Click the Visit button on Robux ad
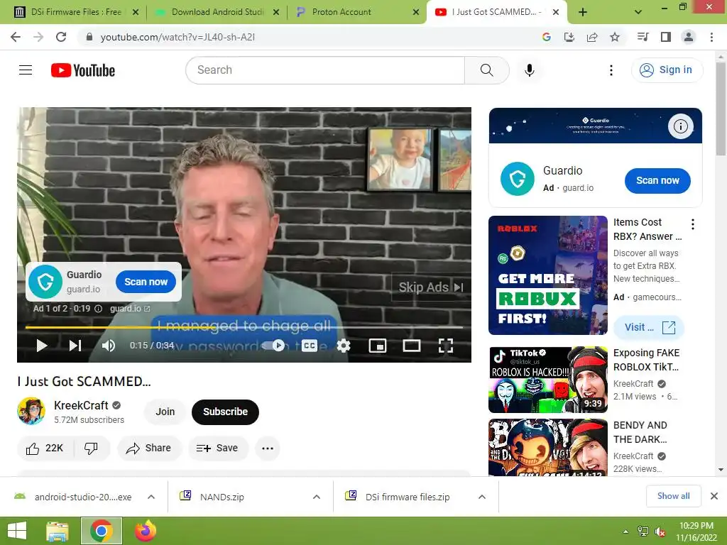The image size is (727, 545). (649, 327)
